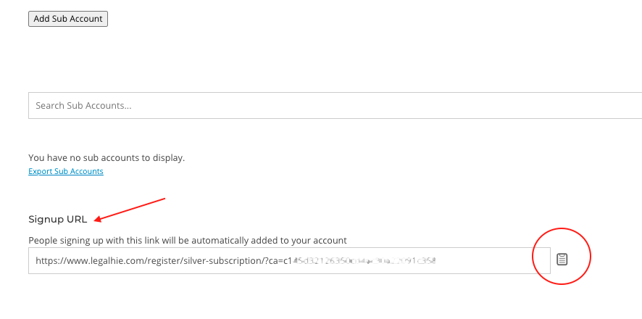Click the 'silver-subscription' part of the URL
The image size is (642, 319).
coord(229,260)
